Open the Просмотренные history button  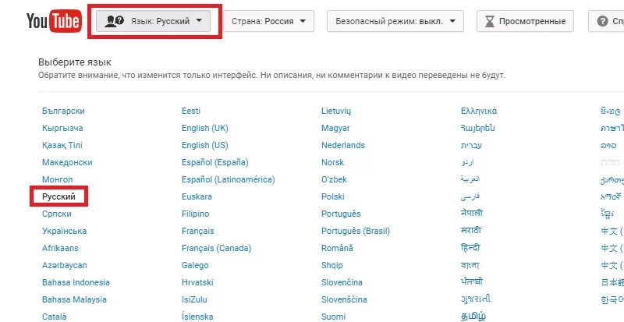(x=525, y=21)
